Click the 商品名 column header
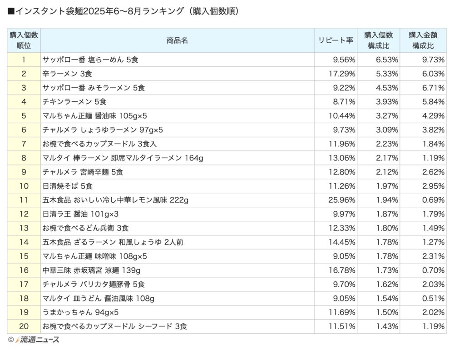The image size is (454, 350). 177,40
